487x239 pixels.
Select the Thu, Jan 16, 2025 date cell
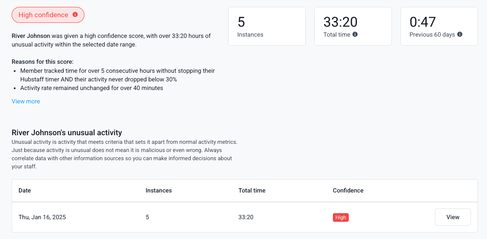[42, 217]
